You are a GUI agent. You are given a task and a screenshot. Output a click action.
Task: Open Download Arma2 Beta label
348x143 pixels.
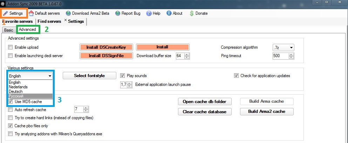pos(90,13)
